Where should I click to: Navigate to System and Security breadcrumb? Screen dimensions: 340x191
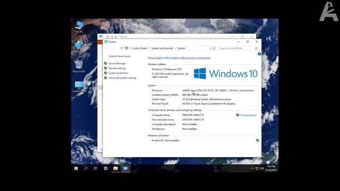(162, 48)
